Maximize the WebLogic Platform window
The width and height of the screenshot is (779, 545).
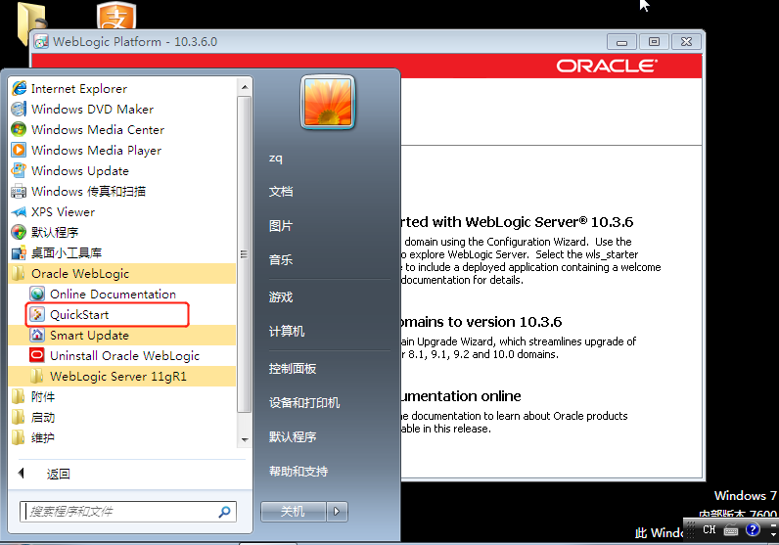click(654, 42)
